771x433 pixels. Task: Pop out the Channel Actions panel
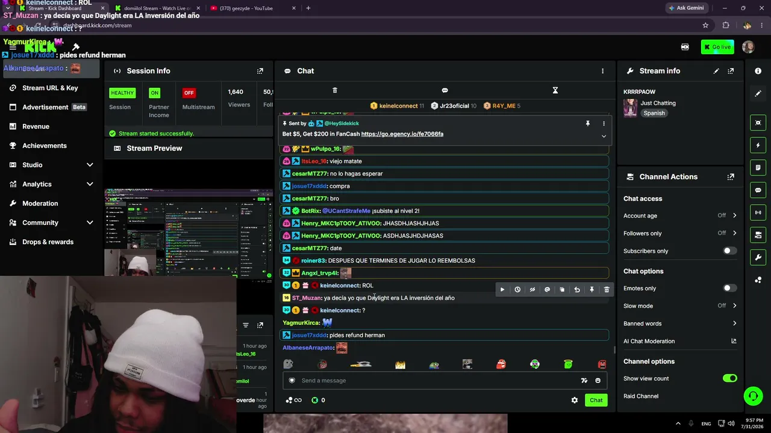(731, 177)
